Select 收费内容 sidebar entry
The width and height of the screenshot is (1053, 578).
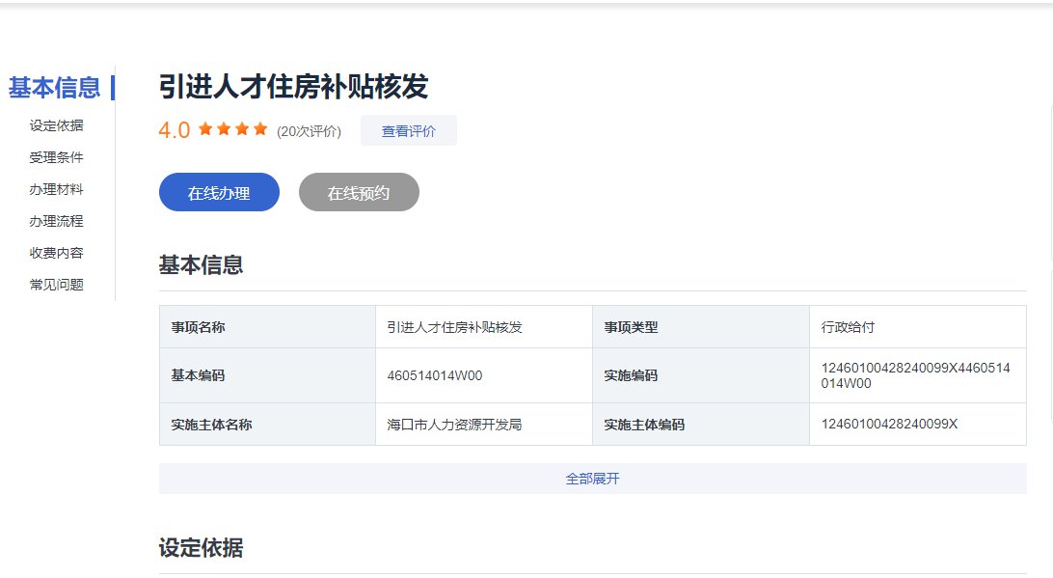click(x=56, y=253)
